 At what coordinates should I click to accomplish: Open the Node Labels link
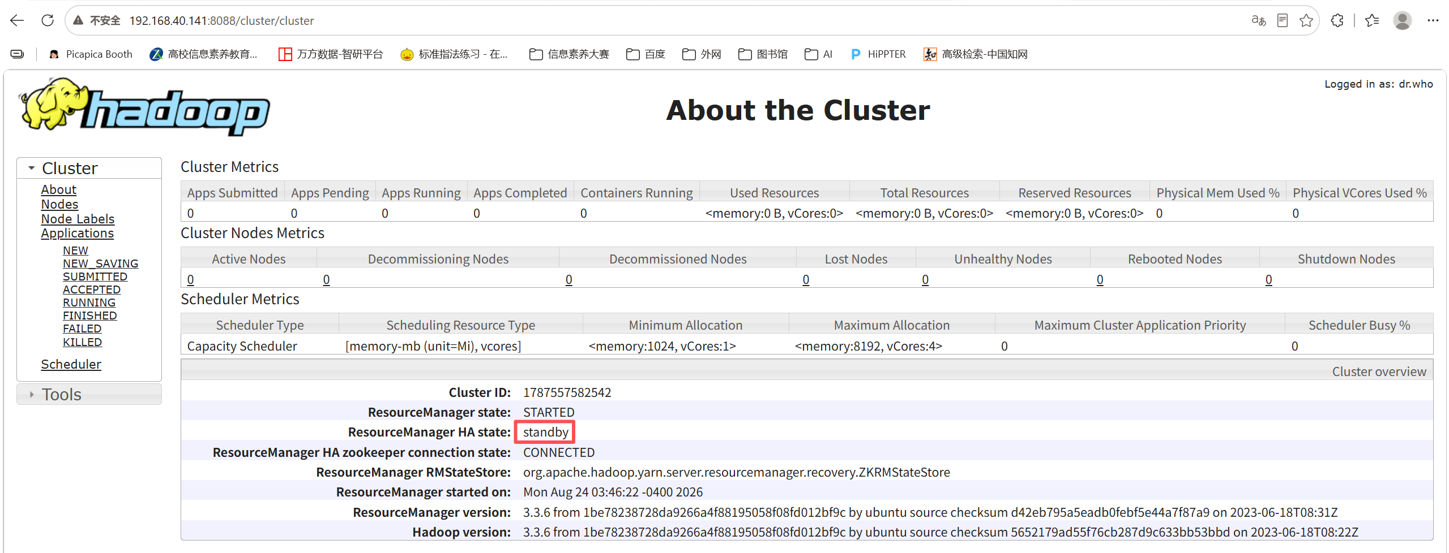[78, 219]
